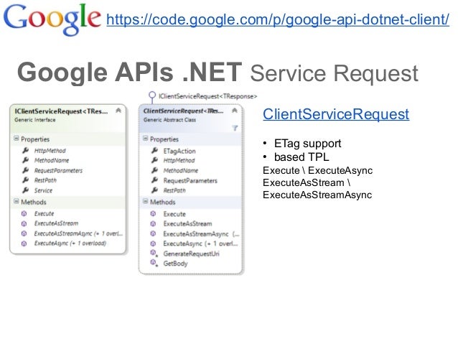Viewport: 458px width, 344px height.
Task: Select RequestParameters property in interface box
Action: (x=58, y=170)
